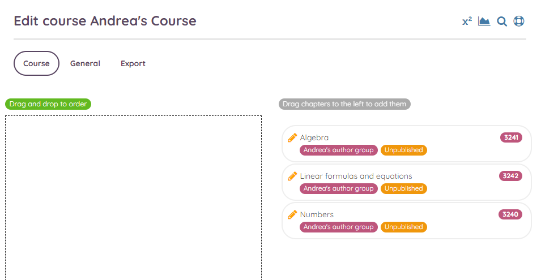Open the lifebuoy help icon
The width and height of the screenshot is (541, 280).
point(518,21)
